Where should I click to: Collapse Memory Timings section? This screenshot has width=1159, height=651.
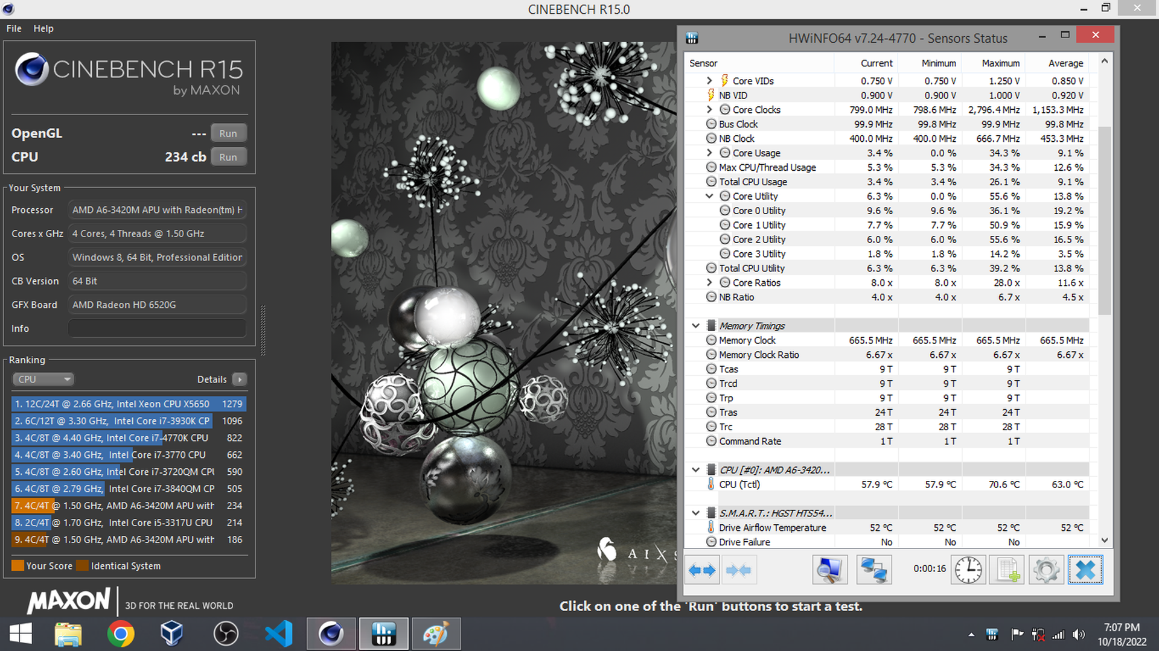pyautogui.click(x=695, y=326)
